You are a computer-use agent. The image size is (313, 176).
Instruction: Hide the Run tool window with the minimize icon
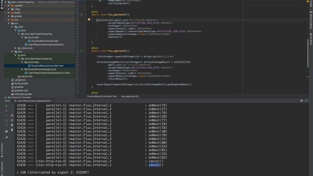307,101
